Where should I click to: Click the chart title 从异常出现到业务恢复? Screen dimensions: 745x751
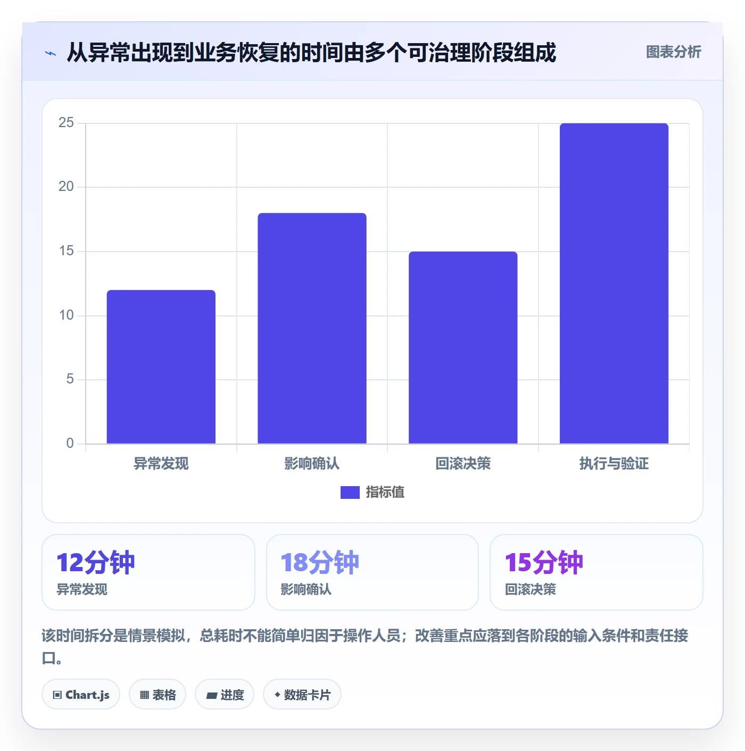(311, 53)
